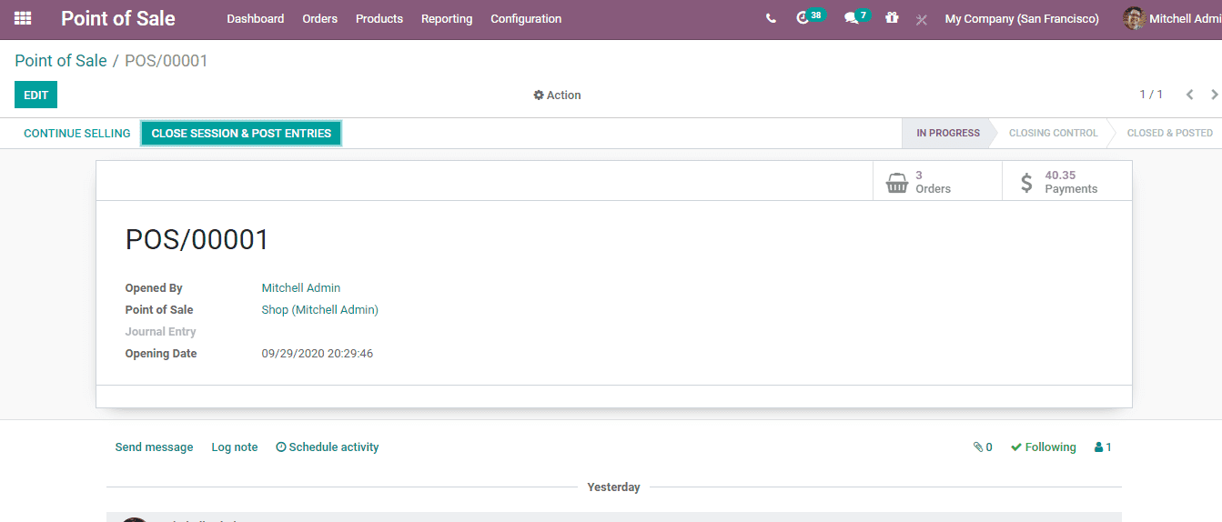1222x522 pixels.
Task: Click Send message in chatter
Action: tap(154, 447)
